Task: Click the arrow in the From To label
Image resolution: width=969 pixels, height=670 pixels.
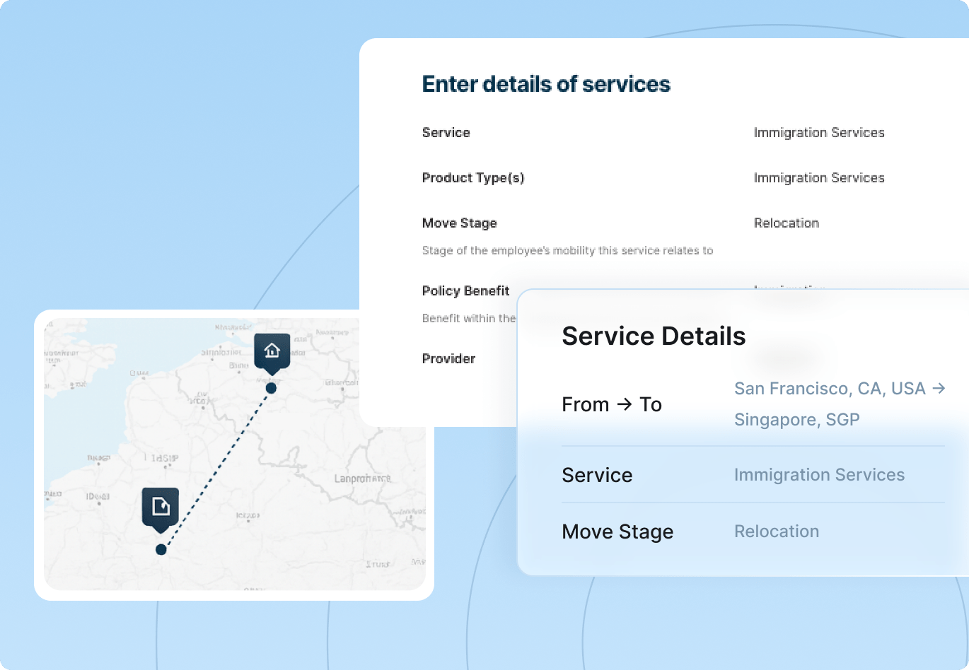Action: coord(624,404)
